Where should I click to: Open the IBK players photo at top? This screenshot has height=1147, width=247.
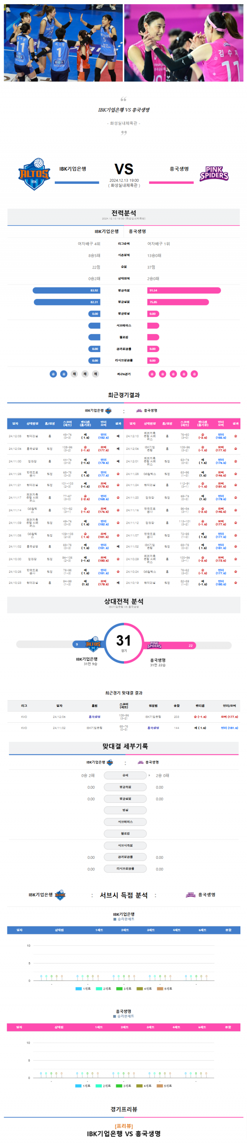pyautogui.click(x=63, y=43)
